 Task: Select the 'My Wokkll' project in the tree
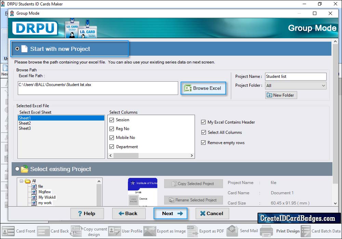(47, 197)
